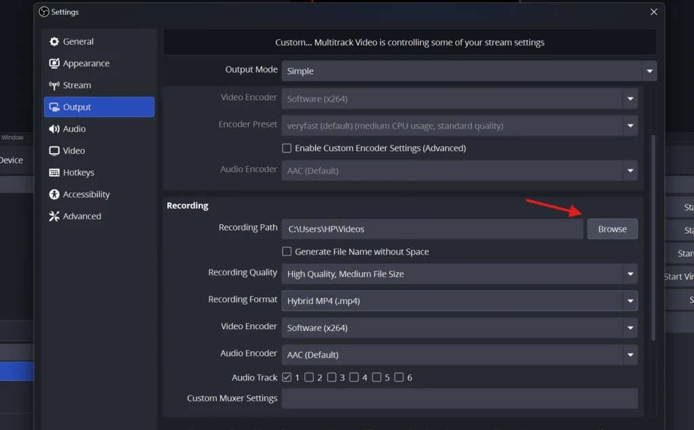This screenshot has height=430, width=694.
Task: Click the Output icon in sidebar
Action: 54,107
